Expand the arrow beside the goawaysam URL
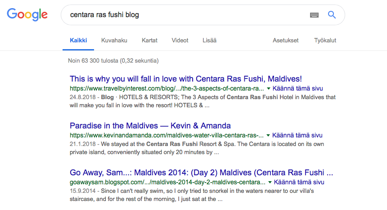The width and height of the screenshot is (387, 210). 270,183
